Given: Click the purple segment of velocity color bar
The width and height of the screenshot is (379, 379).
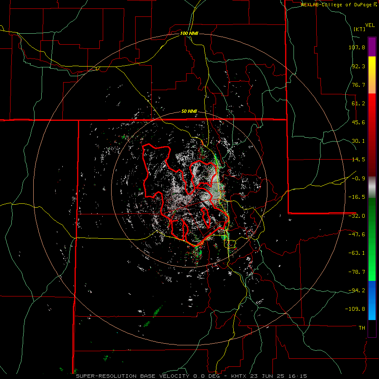Looking at the screenshot, I should [372, 47].
